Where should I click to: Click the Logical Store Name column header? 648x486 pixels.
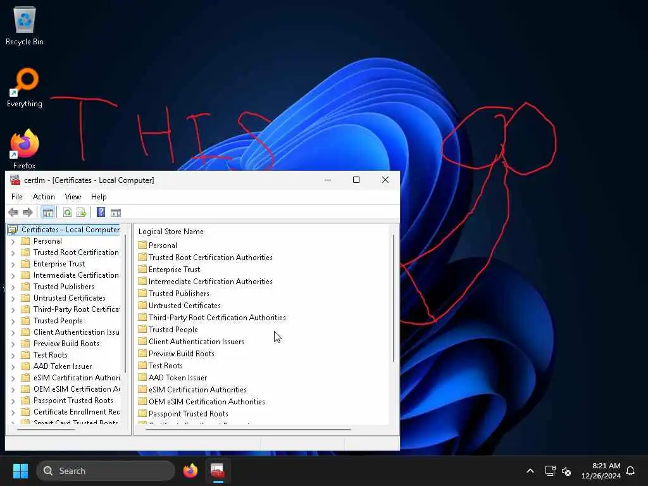point(171,232)
